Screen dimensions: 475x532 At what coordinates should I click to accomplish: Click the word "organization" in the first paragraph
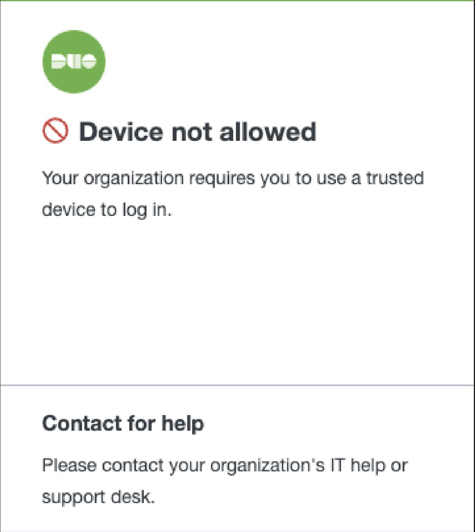[134, 179]
